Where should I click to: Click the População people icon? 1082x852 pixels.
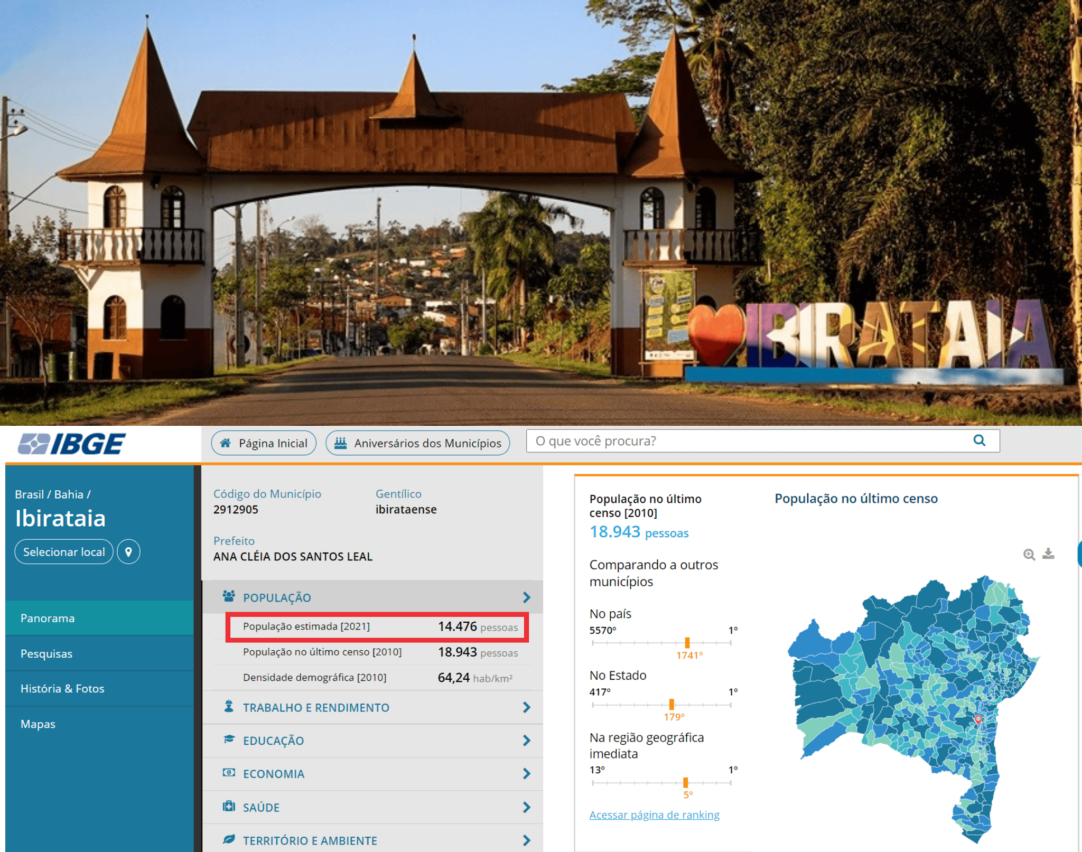click(229, 596)
